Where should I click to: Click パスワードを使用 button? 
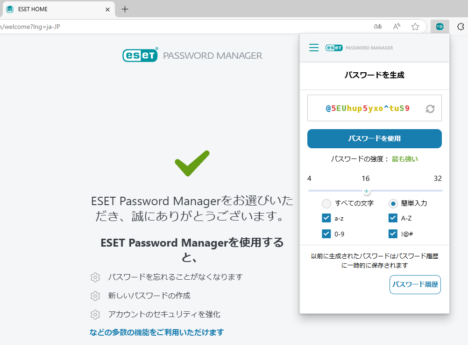pos(375,138)
